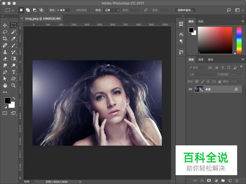This screenshot has height=184, width=246.
Task: Select the Eyedropper tool
Action: click(14, 39)
